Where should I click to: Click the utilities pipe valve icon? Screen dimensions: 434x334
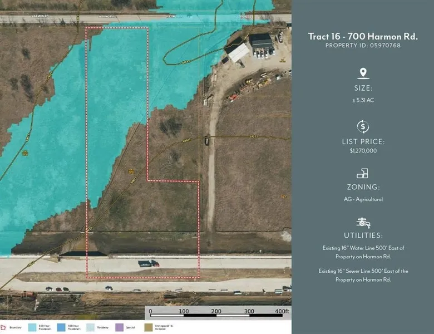point(363,223)
